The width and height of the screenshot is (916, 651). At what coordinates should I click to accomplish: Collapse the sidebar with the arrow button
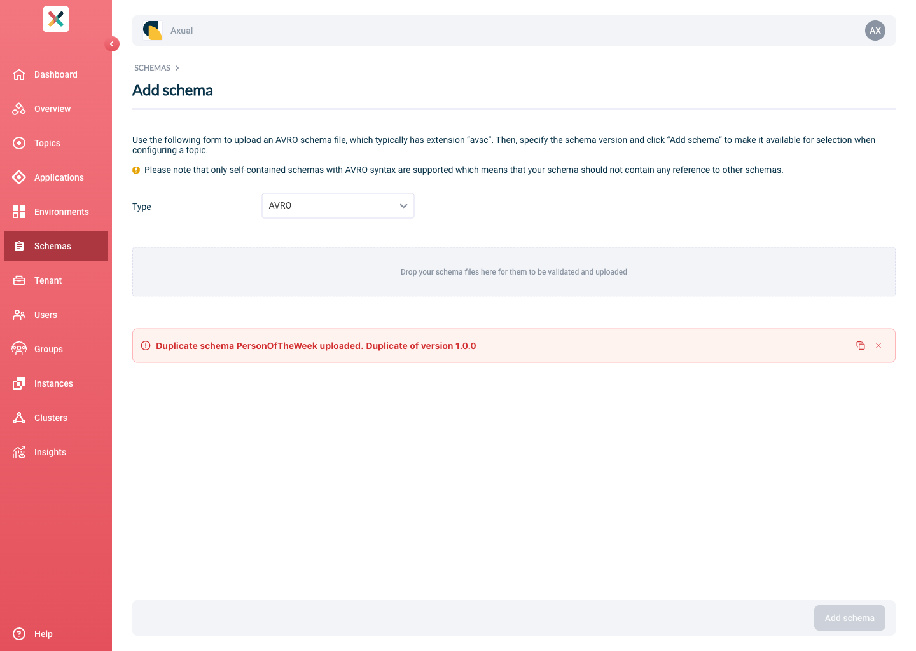(112, 44)
